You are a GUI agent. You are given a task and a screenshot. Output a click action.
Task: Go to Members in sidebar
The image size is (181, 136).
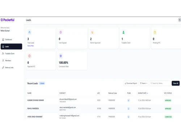point(7,61)
